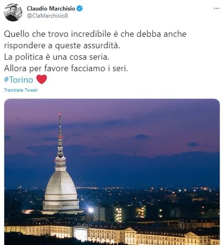This screenshot has width=224, height=245.
Task: Click the Translate Tweet link
Action: [21, 90]
